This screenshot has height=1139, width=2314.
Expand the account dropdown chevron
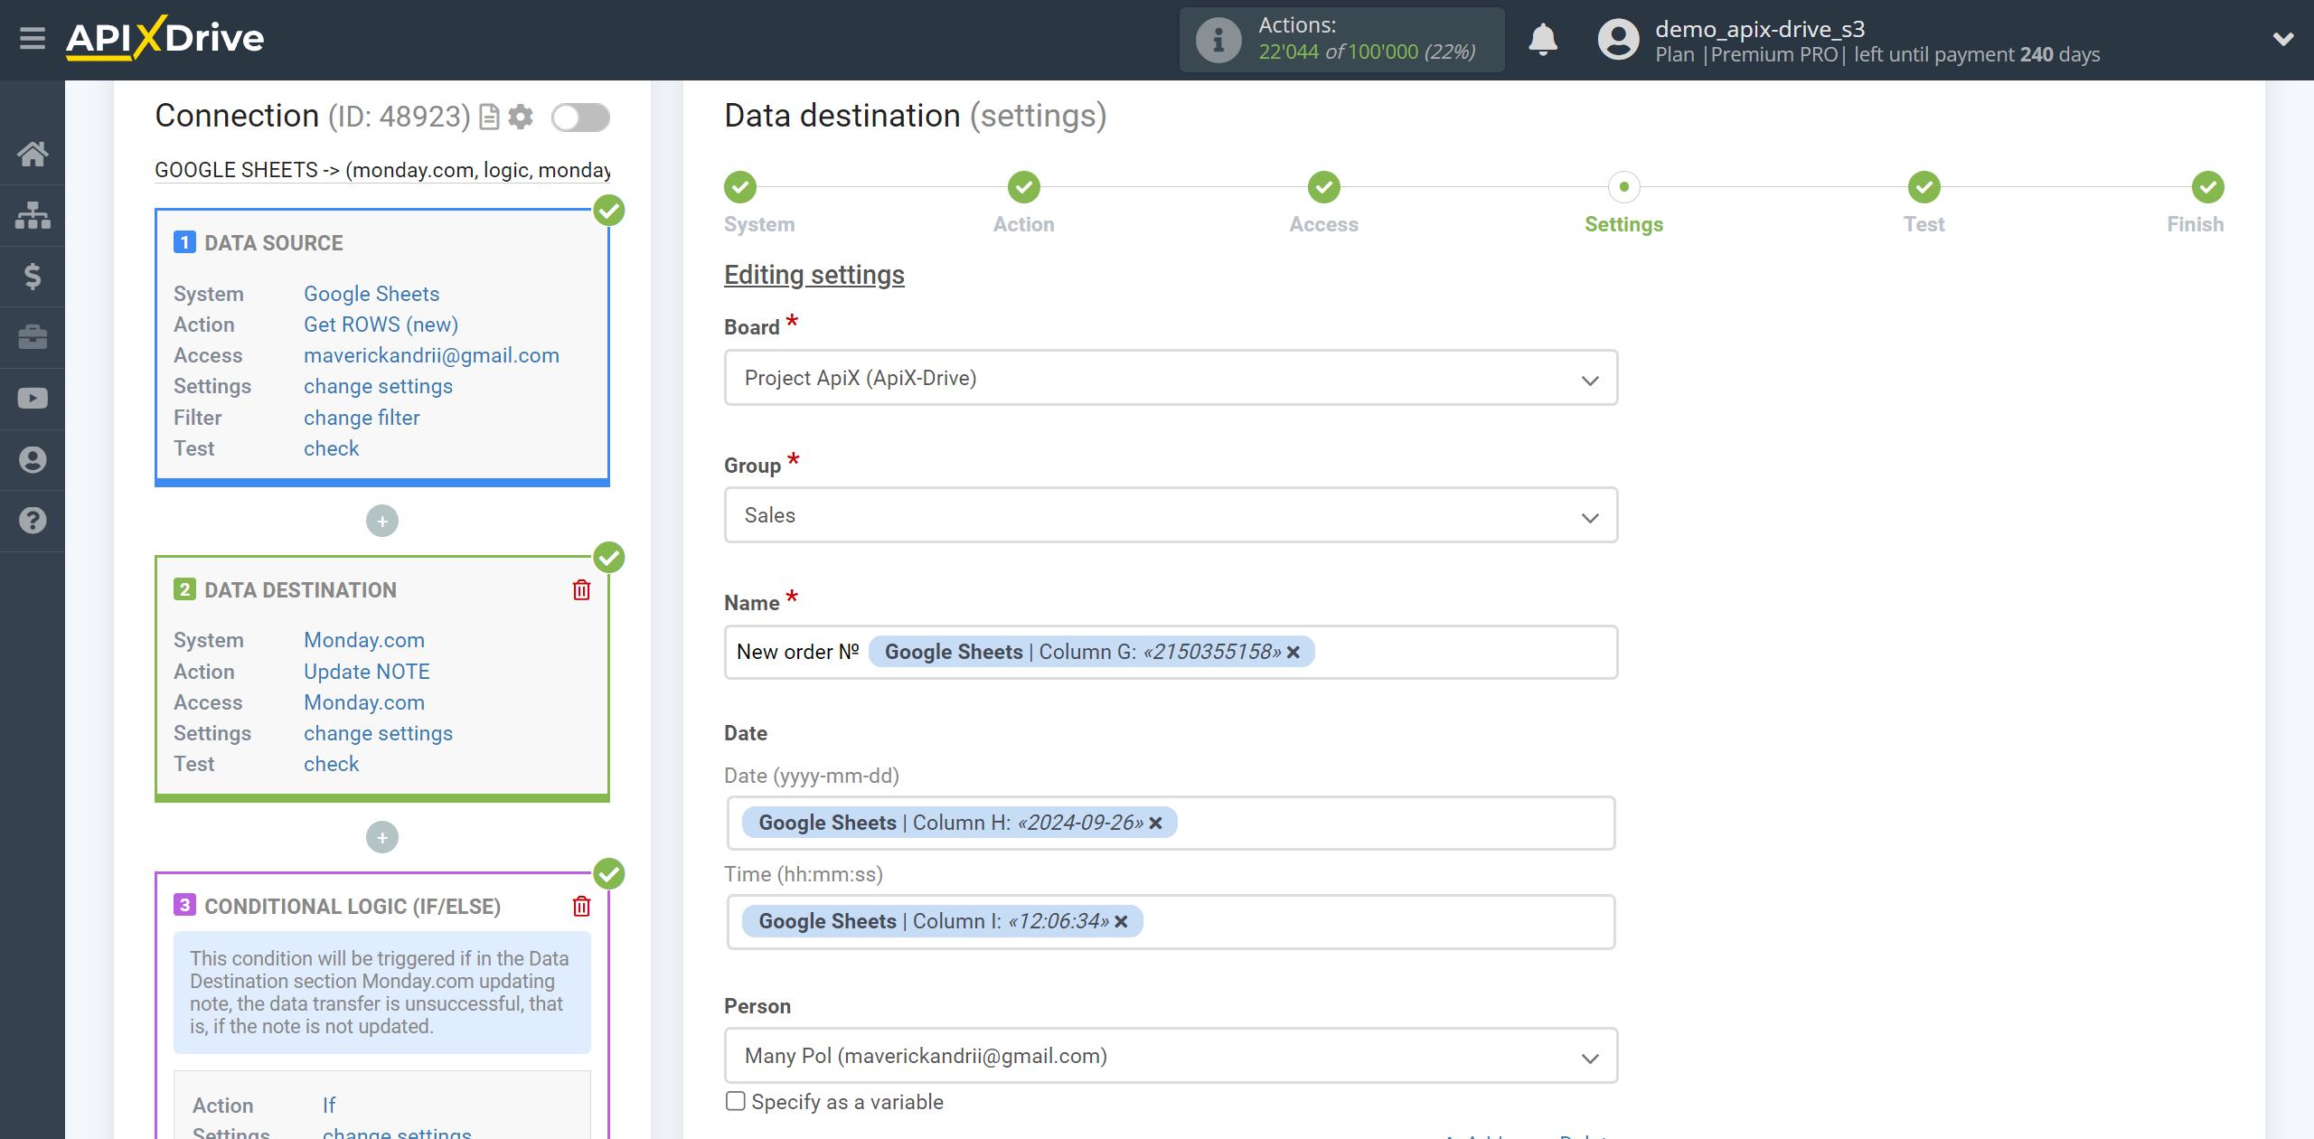click(x=2283, y=39)
